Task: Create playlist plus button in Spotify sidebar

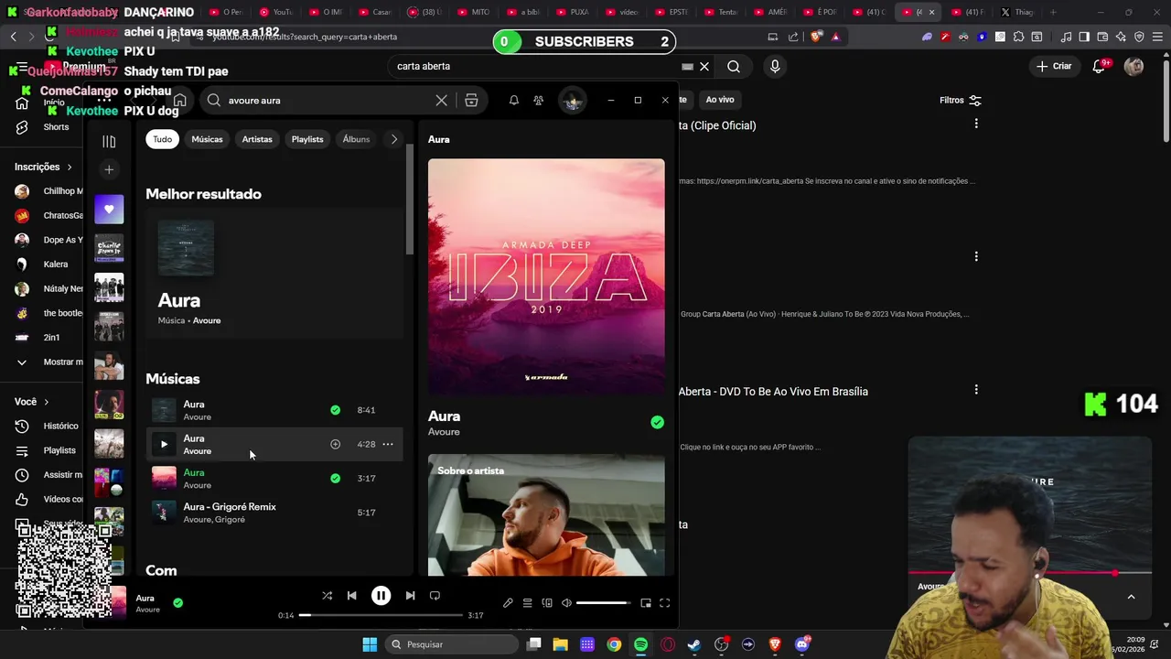Action: [109, 169]
